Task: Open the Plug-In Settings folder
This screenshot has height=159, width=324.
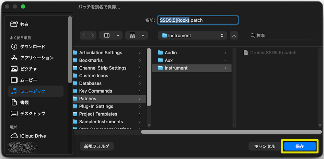Action: coord(109,106)
